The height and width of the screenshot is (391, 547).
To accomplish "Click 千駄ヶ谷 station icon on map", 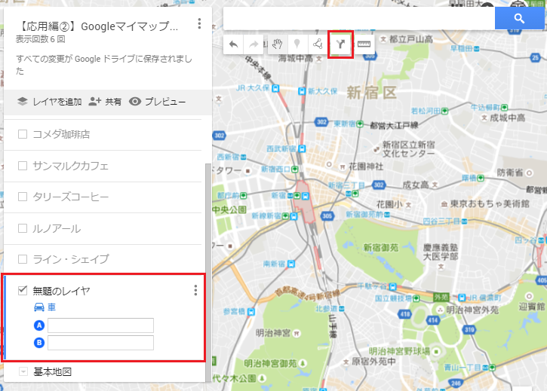I will (393, 287).
